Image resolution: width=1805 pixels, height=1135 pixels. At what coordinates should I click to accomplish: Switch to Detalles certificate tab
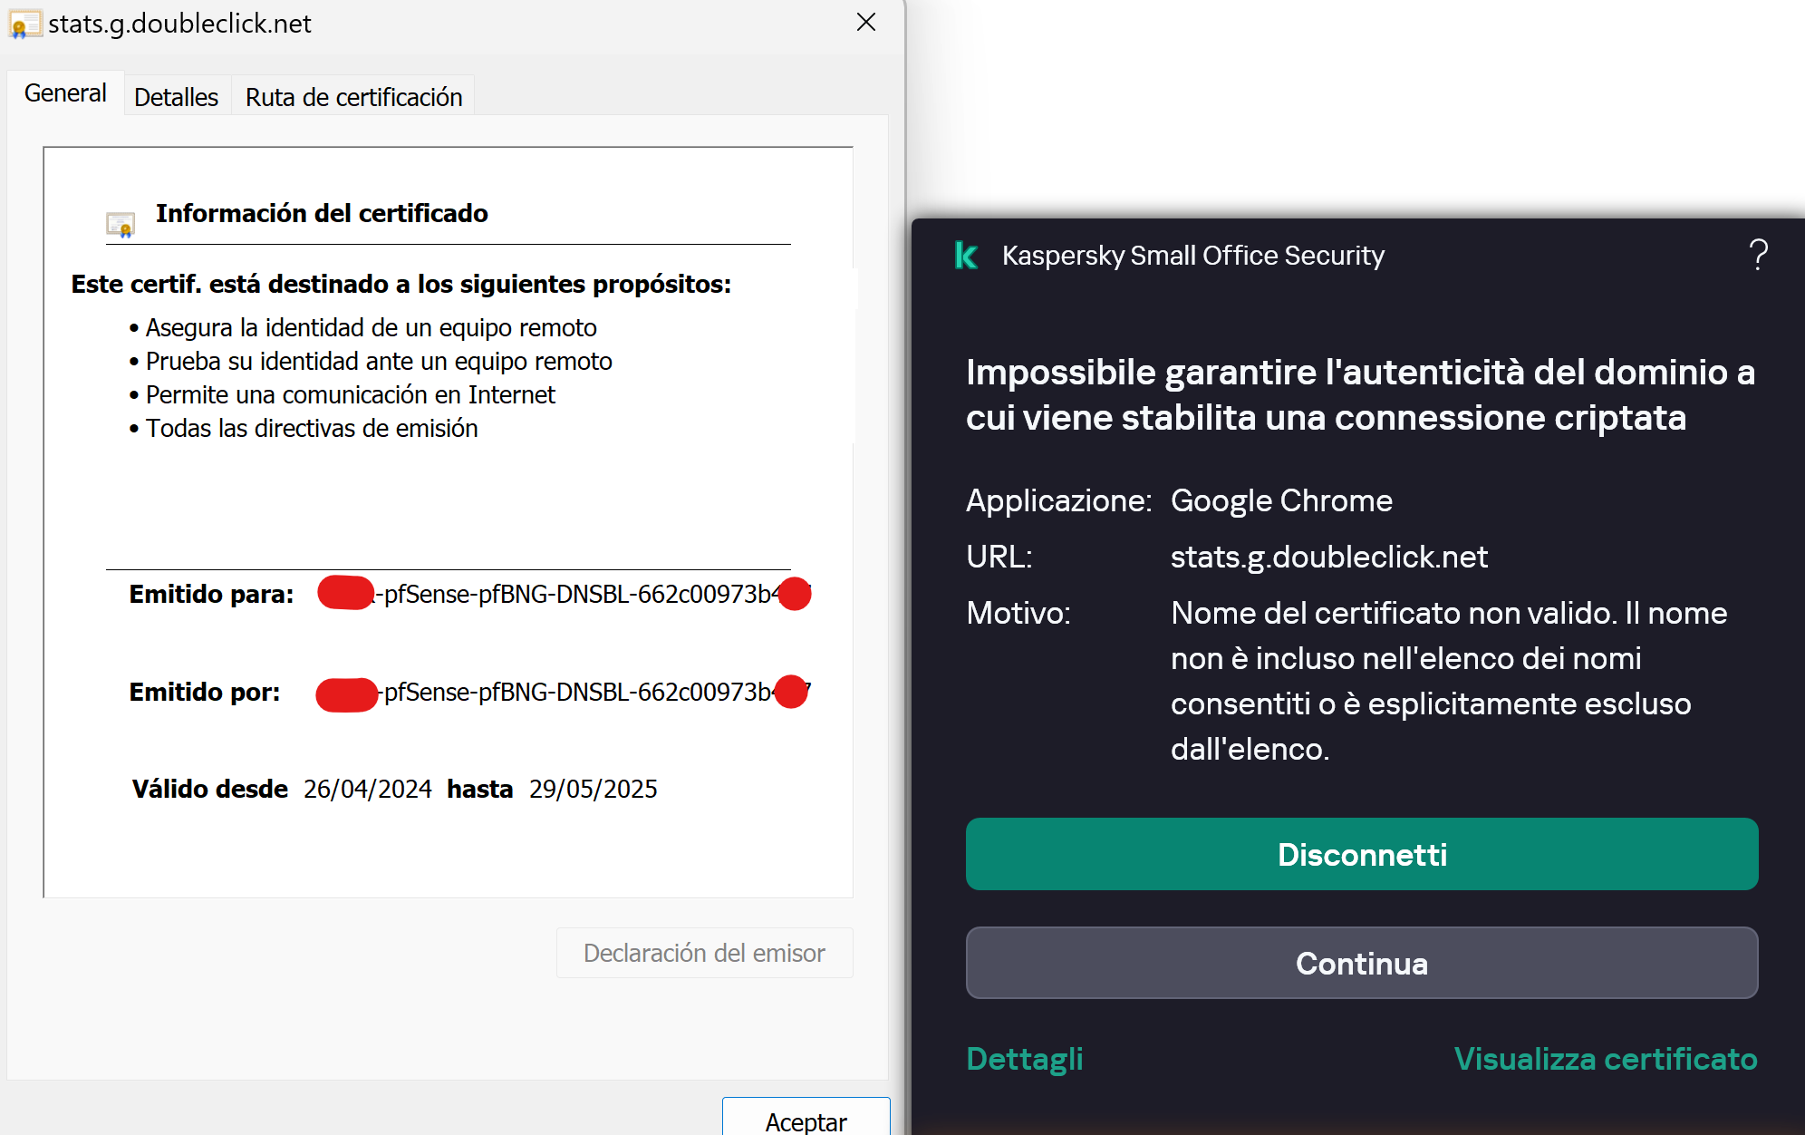tap(175, 95)
